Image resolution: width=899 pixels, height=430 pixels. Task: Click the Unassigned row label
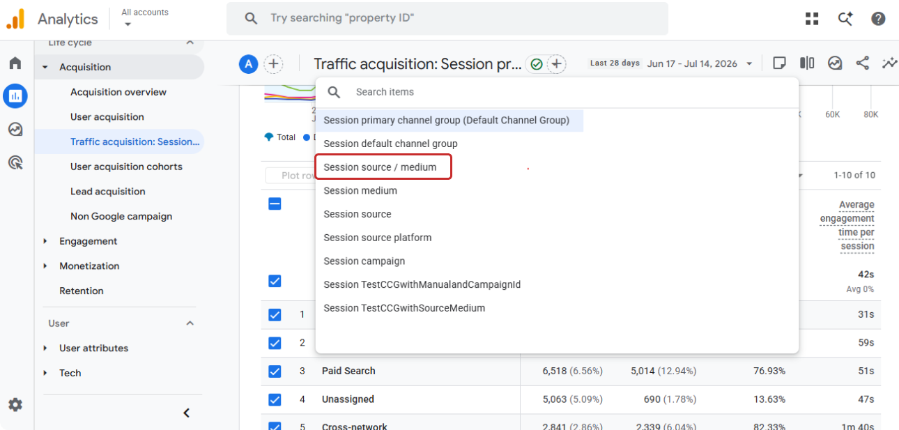[348, 399]
